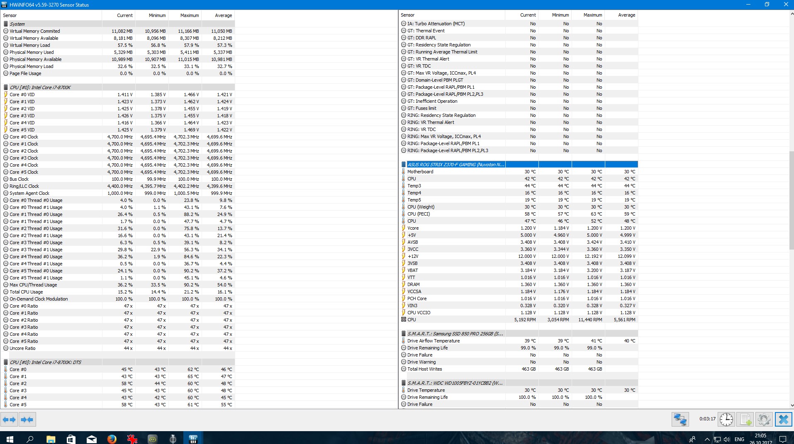The height and width of the screenshot is (444, 794).
Task: Select the System Agent Clock row
Action: coord(118,193)
